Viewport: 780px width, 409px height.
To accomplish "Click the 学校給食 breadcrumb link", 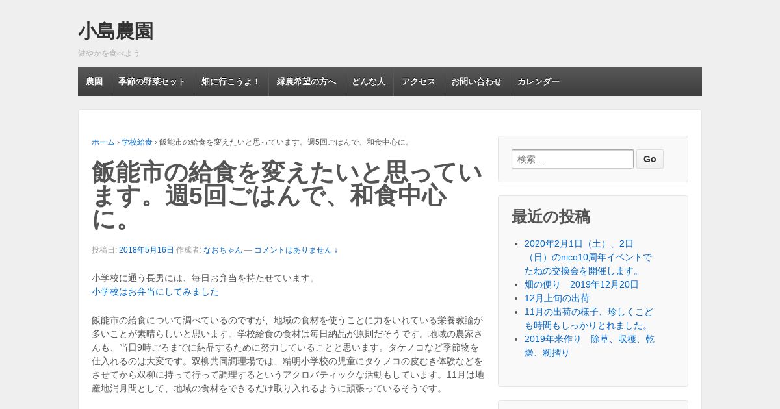I will pos(137,142).
